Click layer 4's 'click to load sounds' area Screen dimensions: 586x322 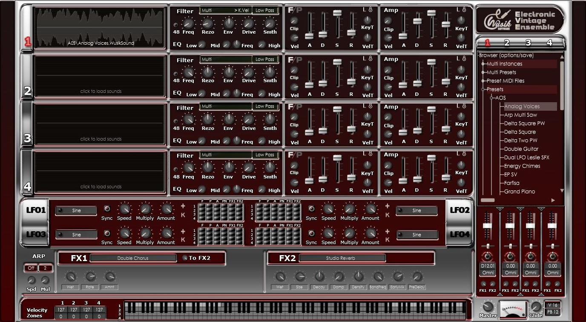click(x=101, y=172)
